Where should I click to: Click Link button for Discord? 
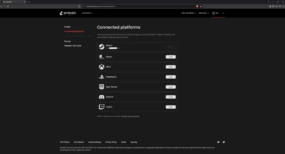pyautogui.click(x=171, y=97)
